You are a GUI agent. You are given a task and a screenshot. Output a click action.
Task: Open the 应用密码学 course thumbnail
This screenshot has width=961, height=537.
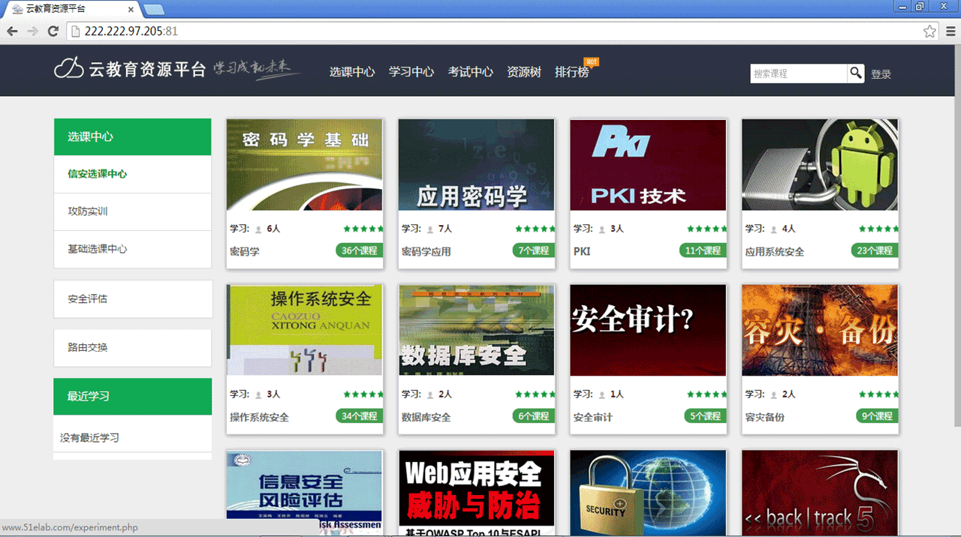[476, 165]
